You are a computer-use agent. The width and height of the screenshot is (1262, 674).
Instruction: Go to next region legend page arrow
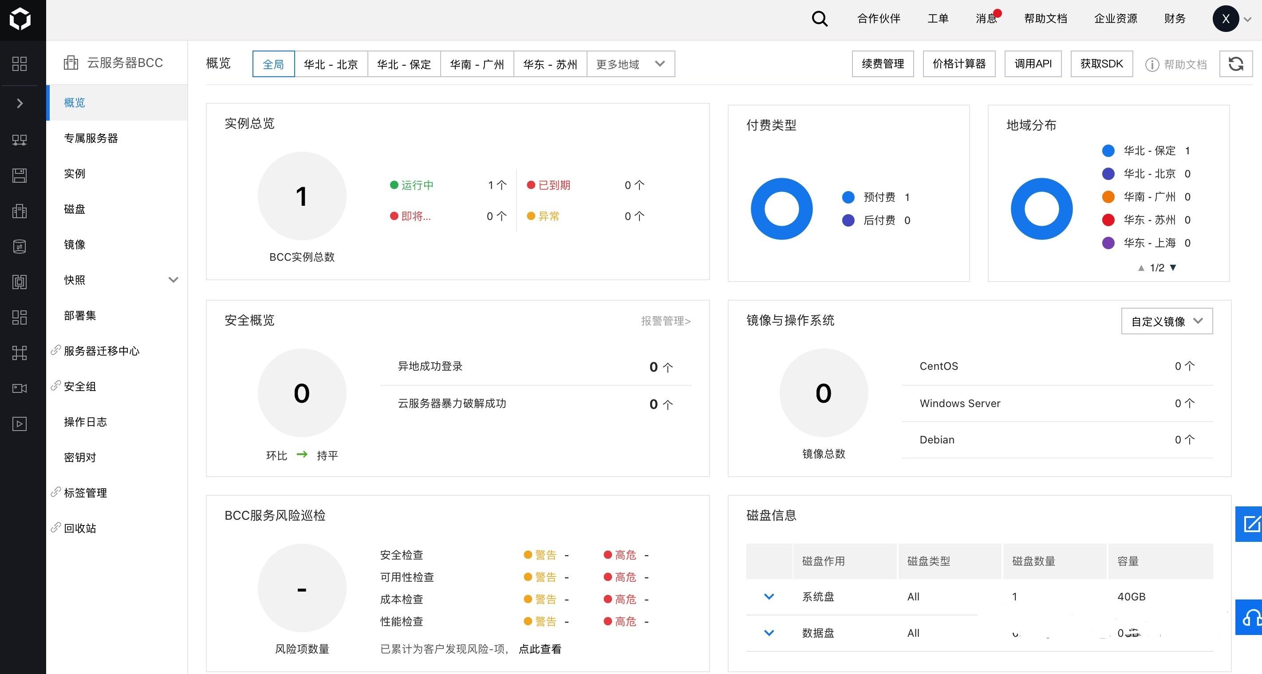click(x=1173, y=268)
